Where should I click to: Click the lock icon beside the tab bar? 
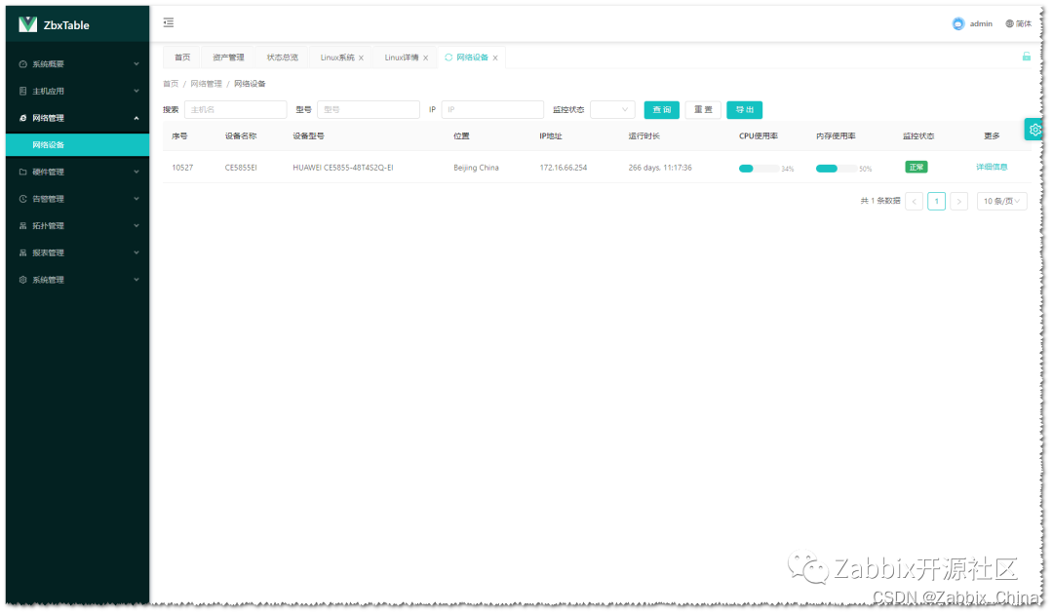(1028, 56)
